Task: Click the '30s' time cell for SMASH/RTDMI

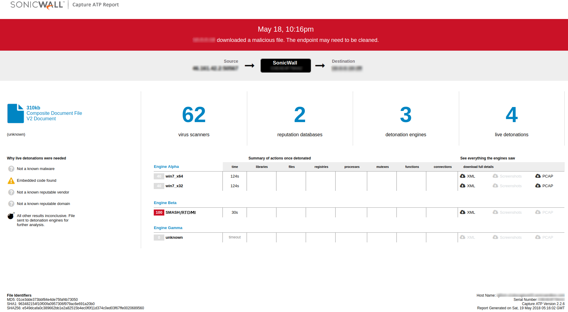Action: [x=235, y=213]
